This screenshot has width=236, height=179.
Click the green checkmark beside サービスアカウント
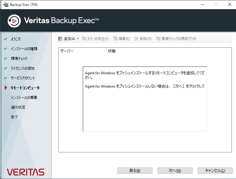(x=6, y=78)
